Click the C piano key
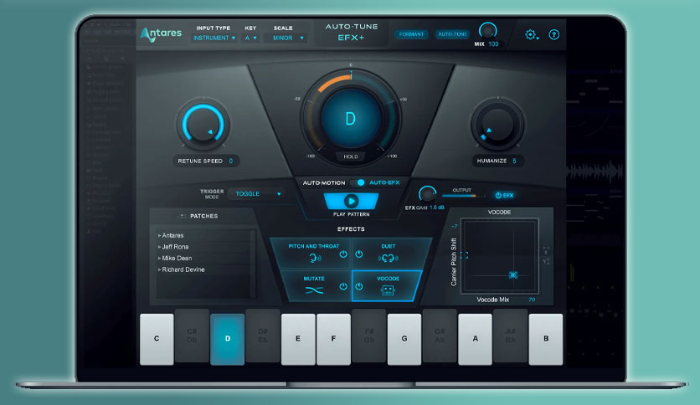Viewport: 700px width, 405px height. coord(157,339)
